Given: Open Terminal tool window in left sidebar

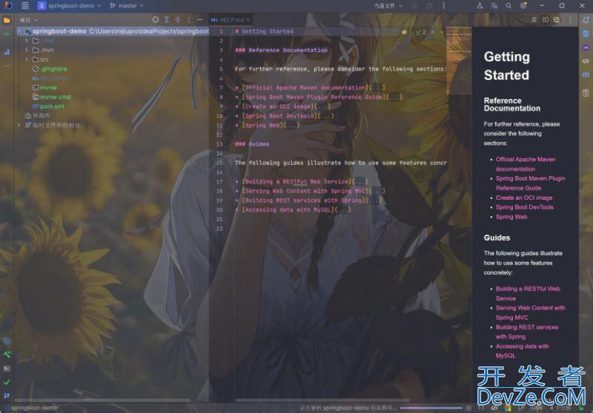Looking at the screenshot, I should point(7,369).
